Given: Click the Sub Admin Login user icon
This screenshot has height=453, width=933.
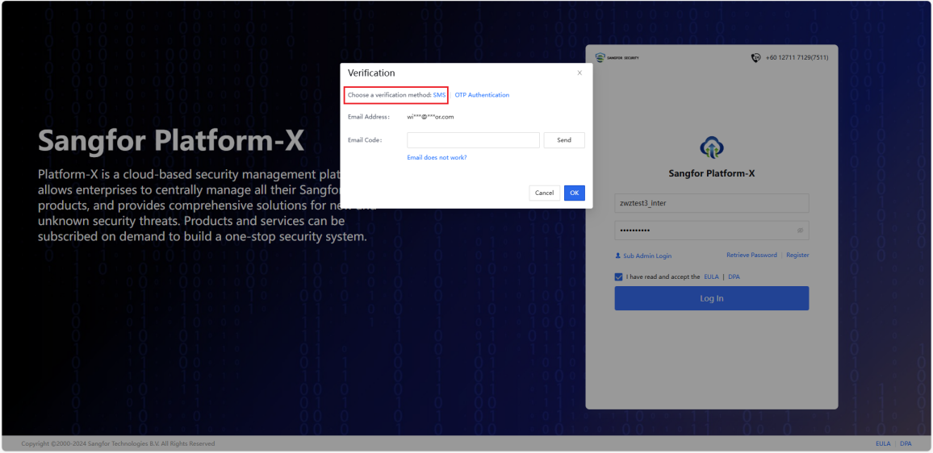Looking at the screenshot, I should [617, 256].
